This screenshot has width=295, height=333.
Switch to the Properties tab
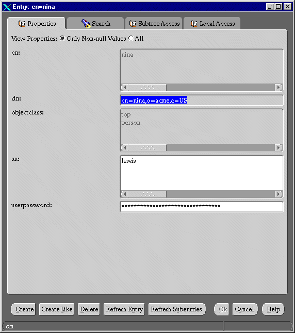pyautogui.click(x=36, y=23)
